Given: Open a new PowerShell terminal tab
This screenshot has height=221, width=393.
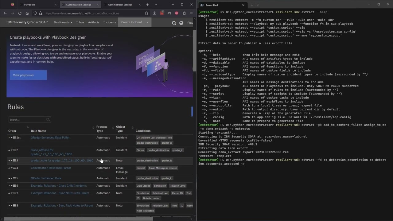Looking at the screenshot, I should tap(252, 5).
